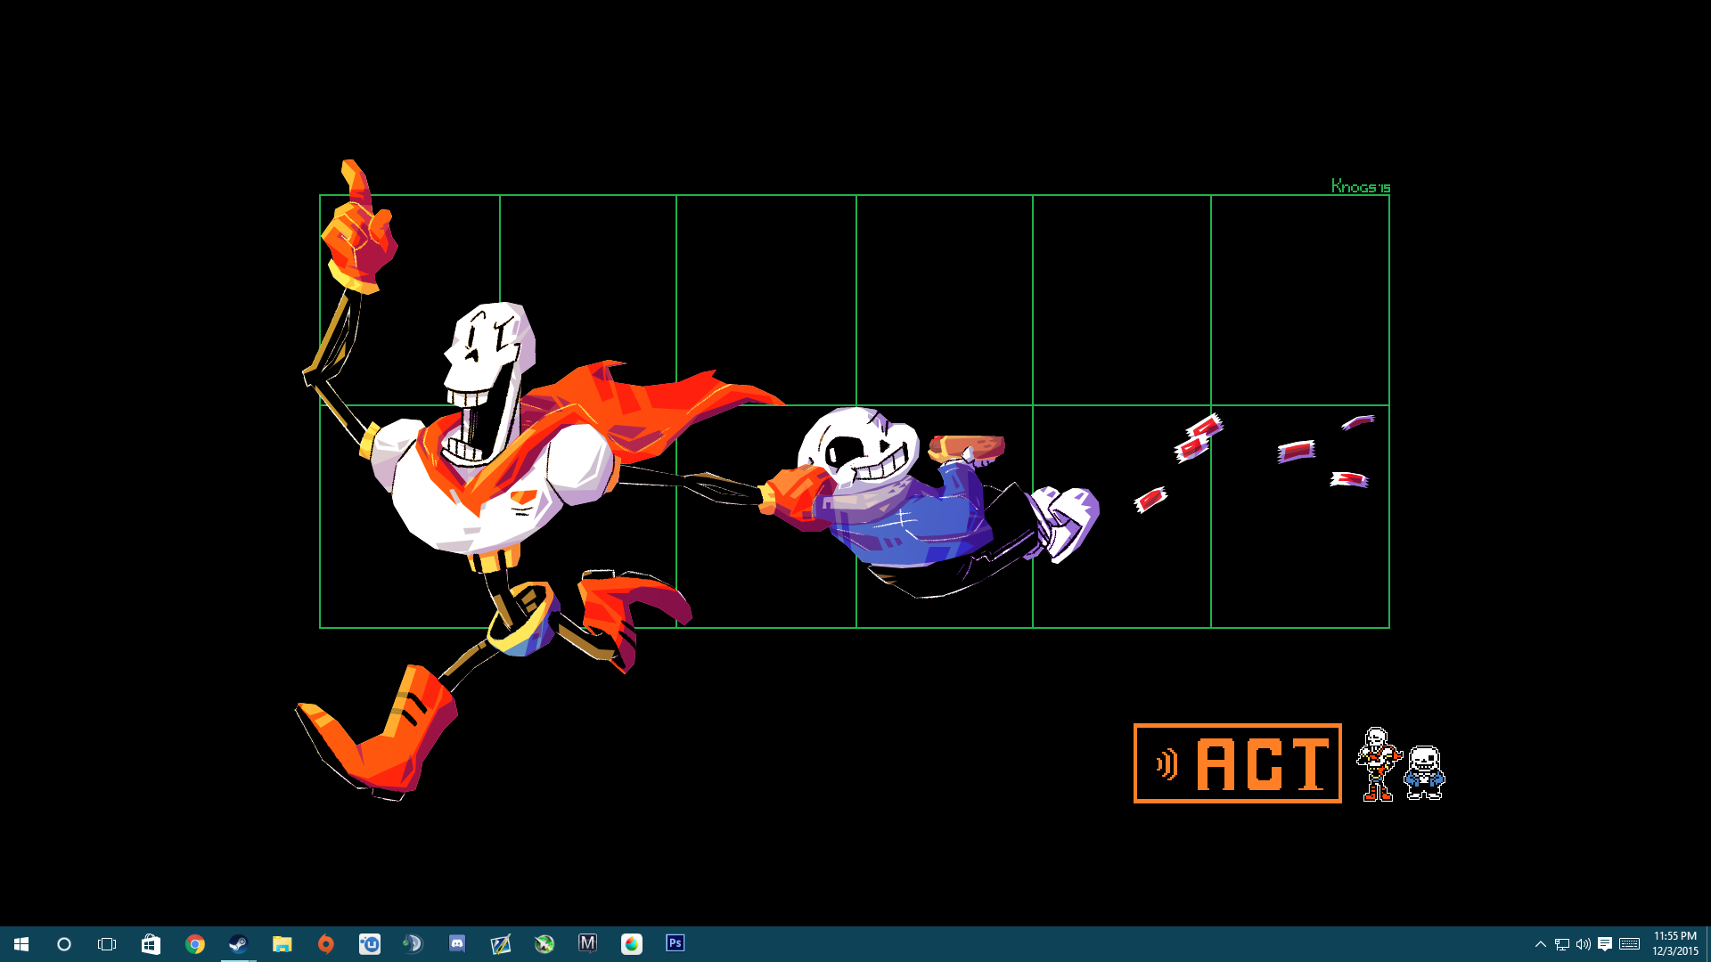Open Cortana search circle
This screenshot has height=962, width=1711.
coord(64,944)
